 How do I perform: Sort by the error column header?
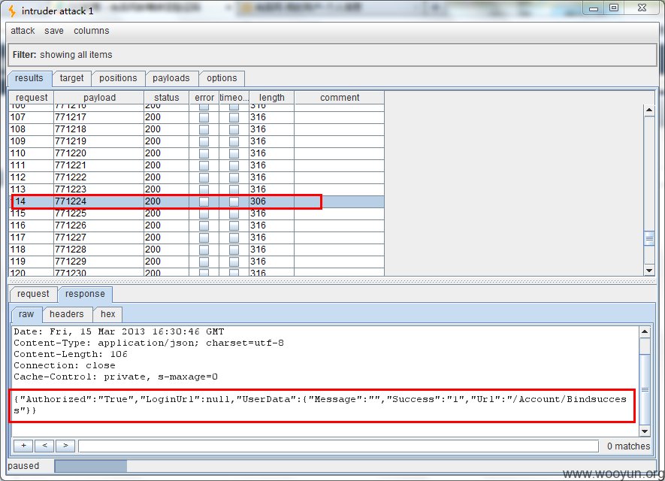pos(204,98)
